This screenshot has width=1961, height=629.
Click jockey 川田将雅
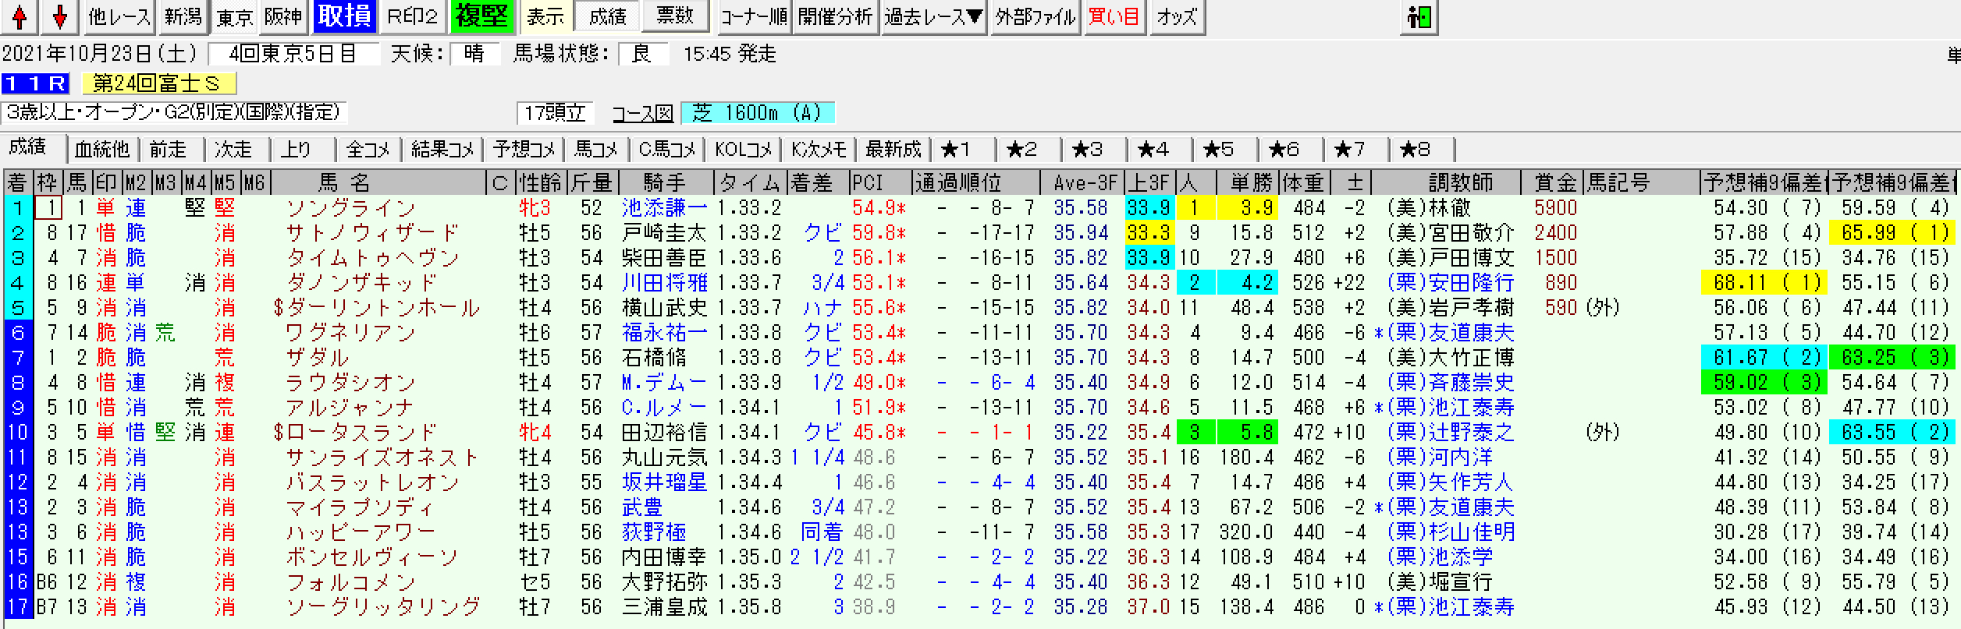click(x=664, y=283)
